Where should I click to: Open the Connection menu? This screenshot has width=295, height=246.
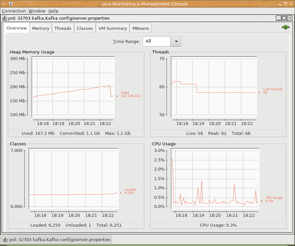tap(14, 11)
